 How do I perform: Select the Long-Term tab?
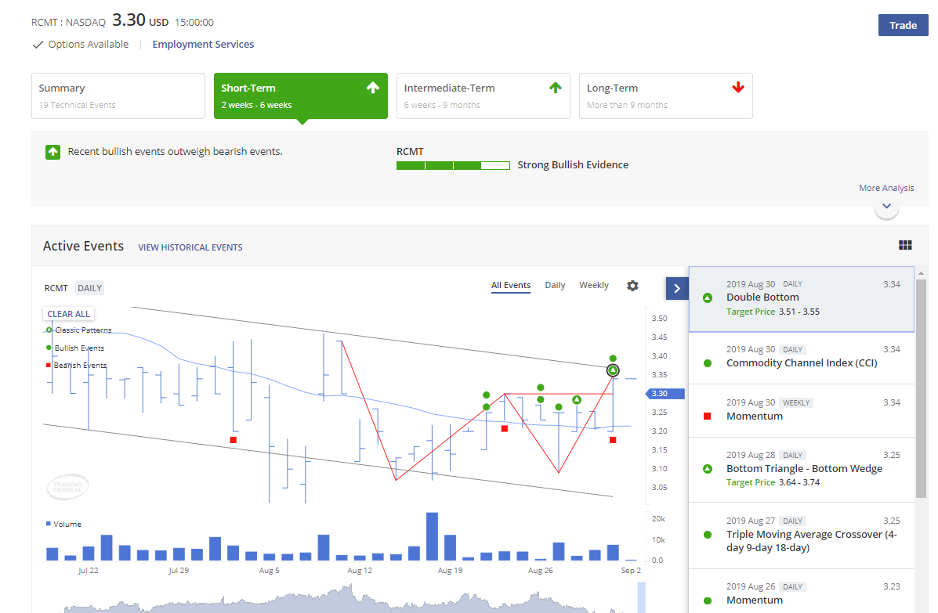click(665, 96)
